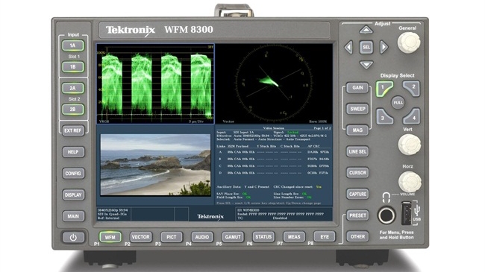Toggle the power button
The width and height of the screenshot is (485, 272).
tap(73, 238)
